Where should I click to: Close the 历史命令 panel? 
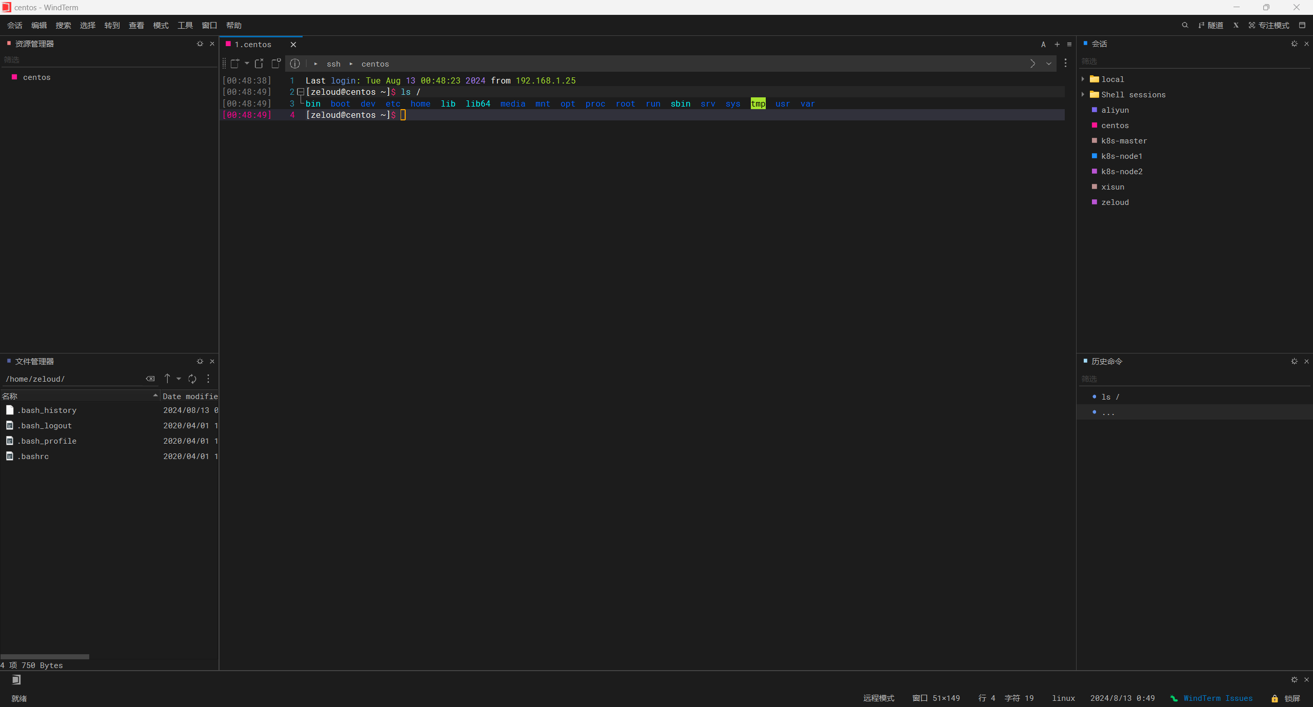point(1306,361)
